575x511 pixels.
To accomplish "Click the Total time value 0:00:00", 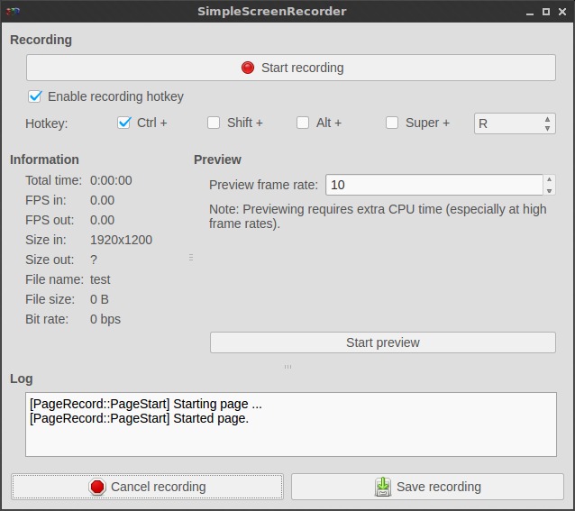I will (x=111, y=180).
